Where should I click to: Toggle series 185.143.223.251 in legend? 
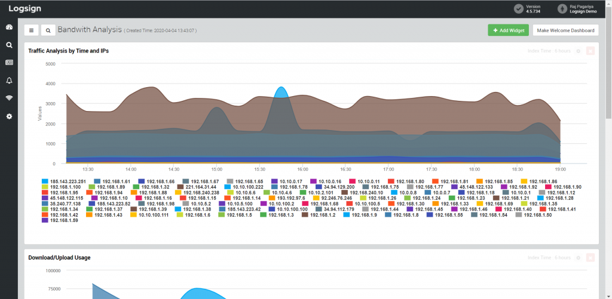64,181
